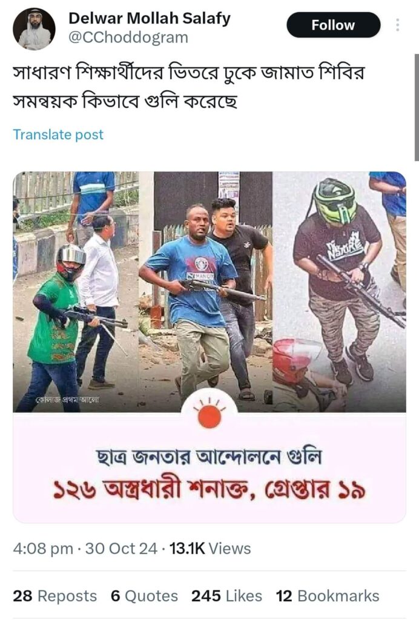Click the blue headline ছাত্র জনতার আন্দোলনে গুলি
Image resolution: width=419 pixels, height=620 pixels.
(x=209, y=457)
